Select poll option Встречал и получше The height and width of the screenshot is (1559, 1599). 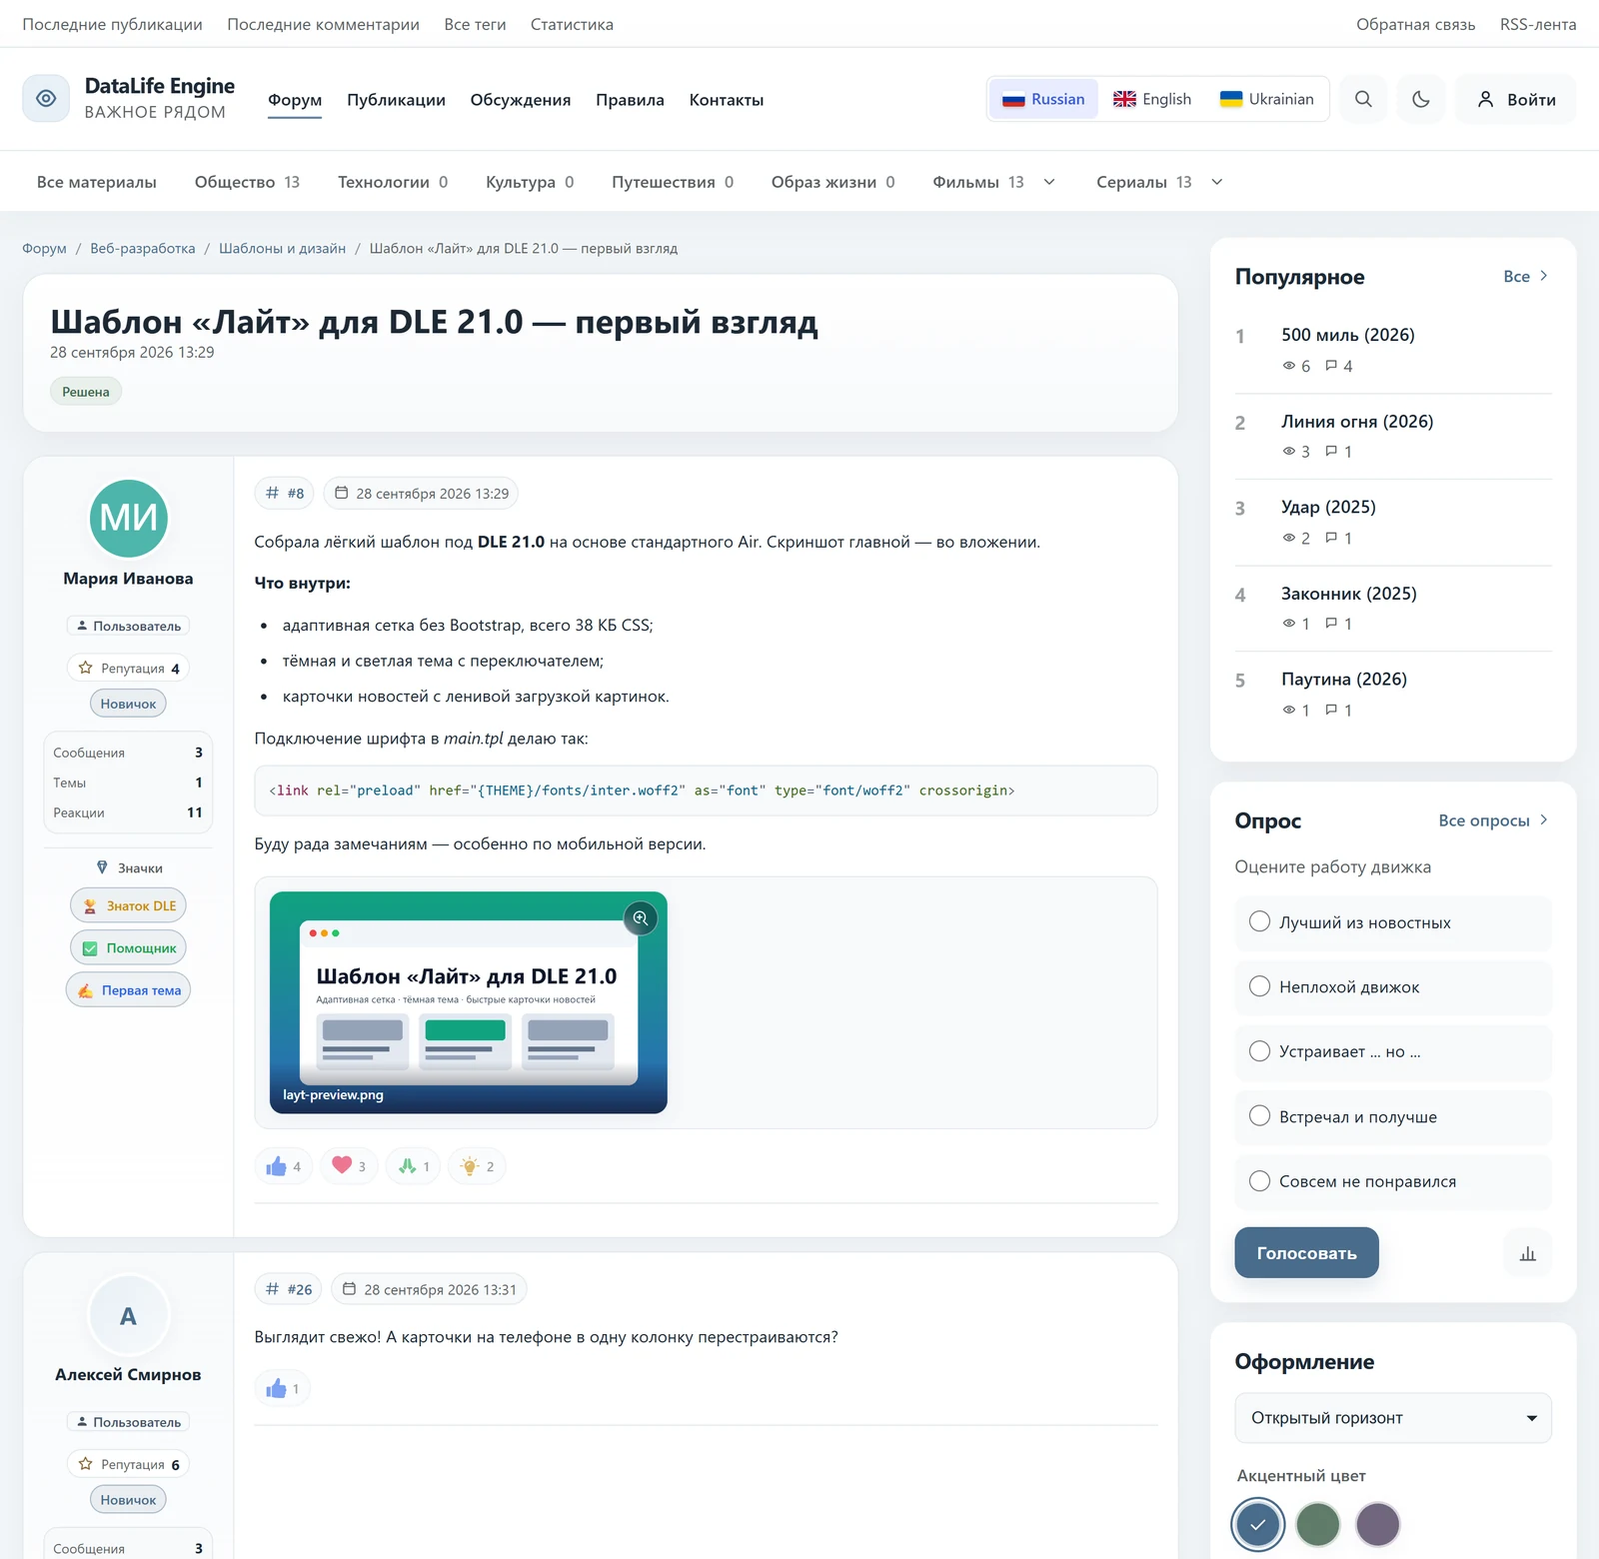(x=1393, y=1117)
